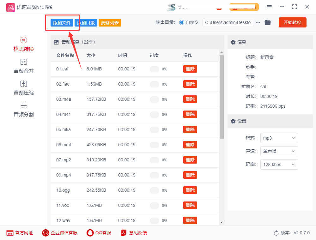Image resolution: width=316 pixels, height=240 pixels.
Task: Switch to 格式转换 in sidebar
Action: [x=24, y=45]
